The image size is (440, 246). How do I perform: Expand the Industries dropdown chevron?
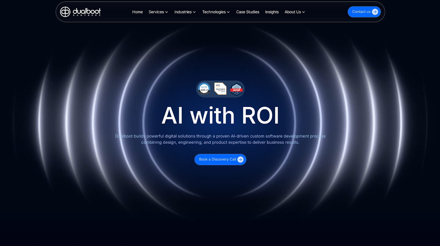tap(194, 12)
